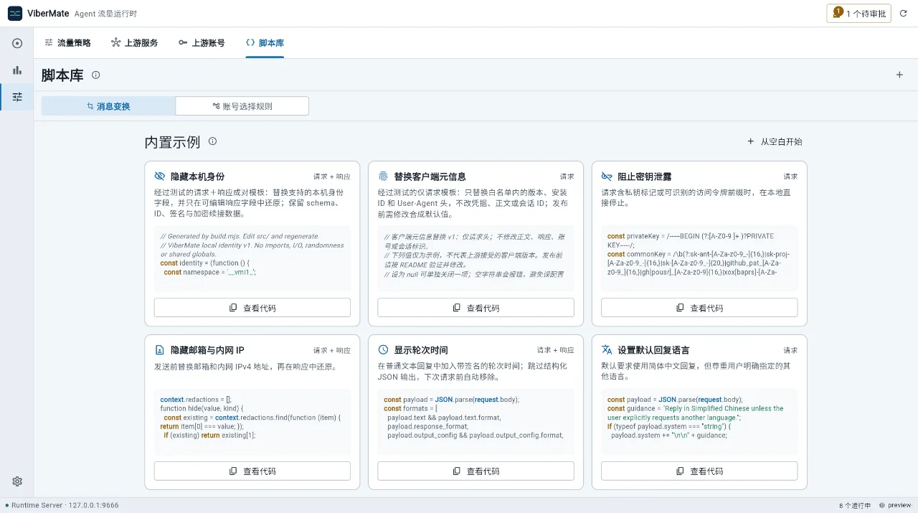Image resolution: width=918 pixels, height=513 pixels.
Task: Click info icon beside 内置示例
Action: (x=212, y=141)
